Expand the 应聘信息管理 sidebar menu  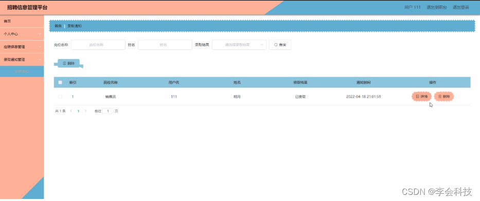pyautogui.click(x=22, y=47)
